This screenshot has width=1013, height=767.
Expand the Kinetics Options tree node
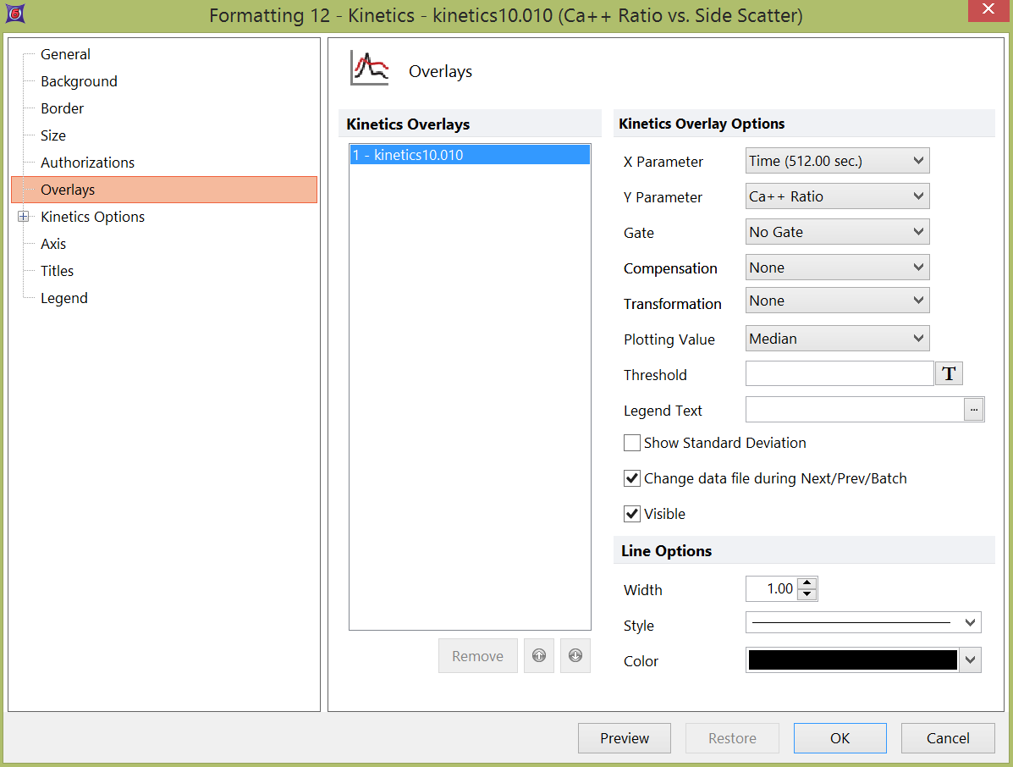pos(24,217)
